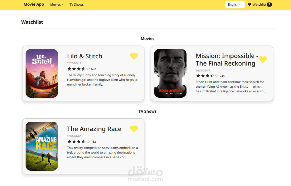Viewport: 291px width, 186px height.
Task: Open The Amazing Race poster thumbnail
Action: (42, 146)
